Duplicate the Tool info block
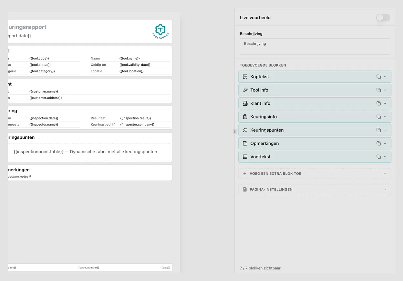 [x=378, y=90]
